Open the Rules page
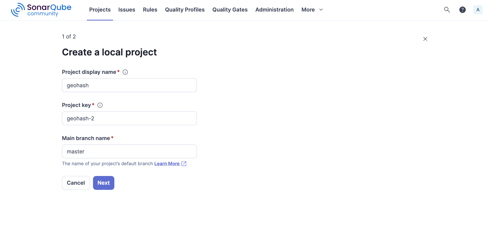The height and width of the screenshot is (235, 489). (x=150, y=10)
